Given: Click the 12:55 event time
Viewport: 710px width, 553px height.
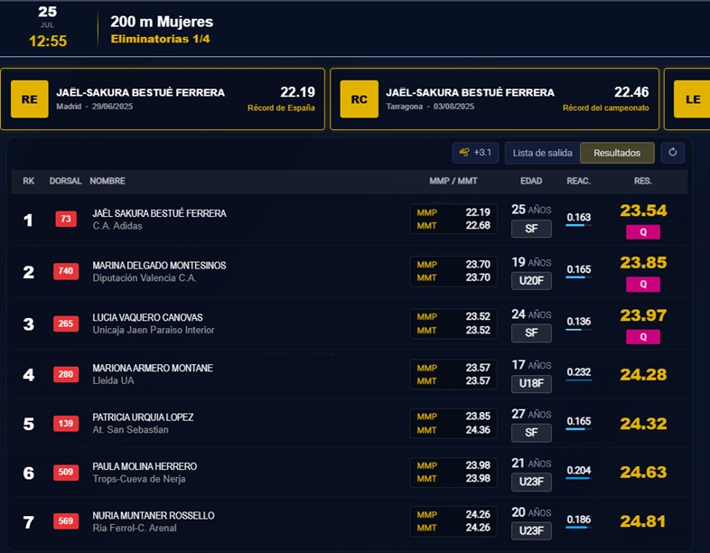Looking at the screenshot, I should (48, 42).
